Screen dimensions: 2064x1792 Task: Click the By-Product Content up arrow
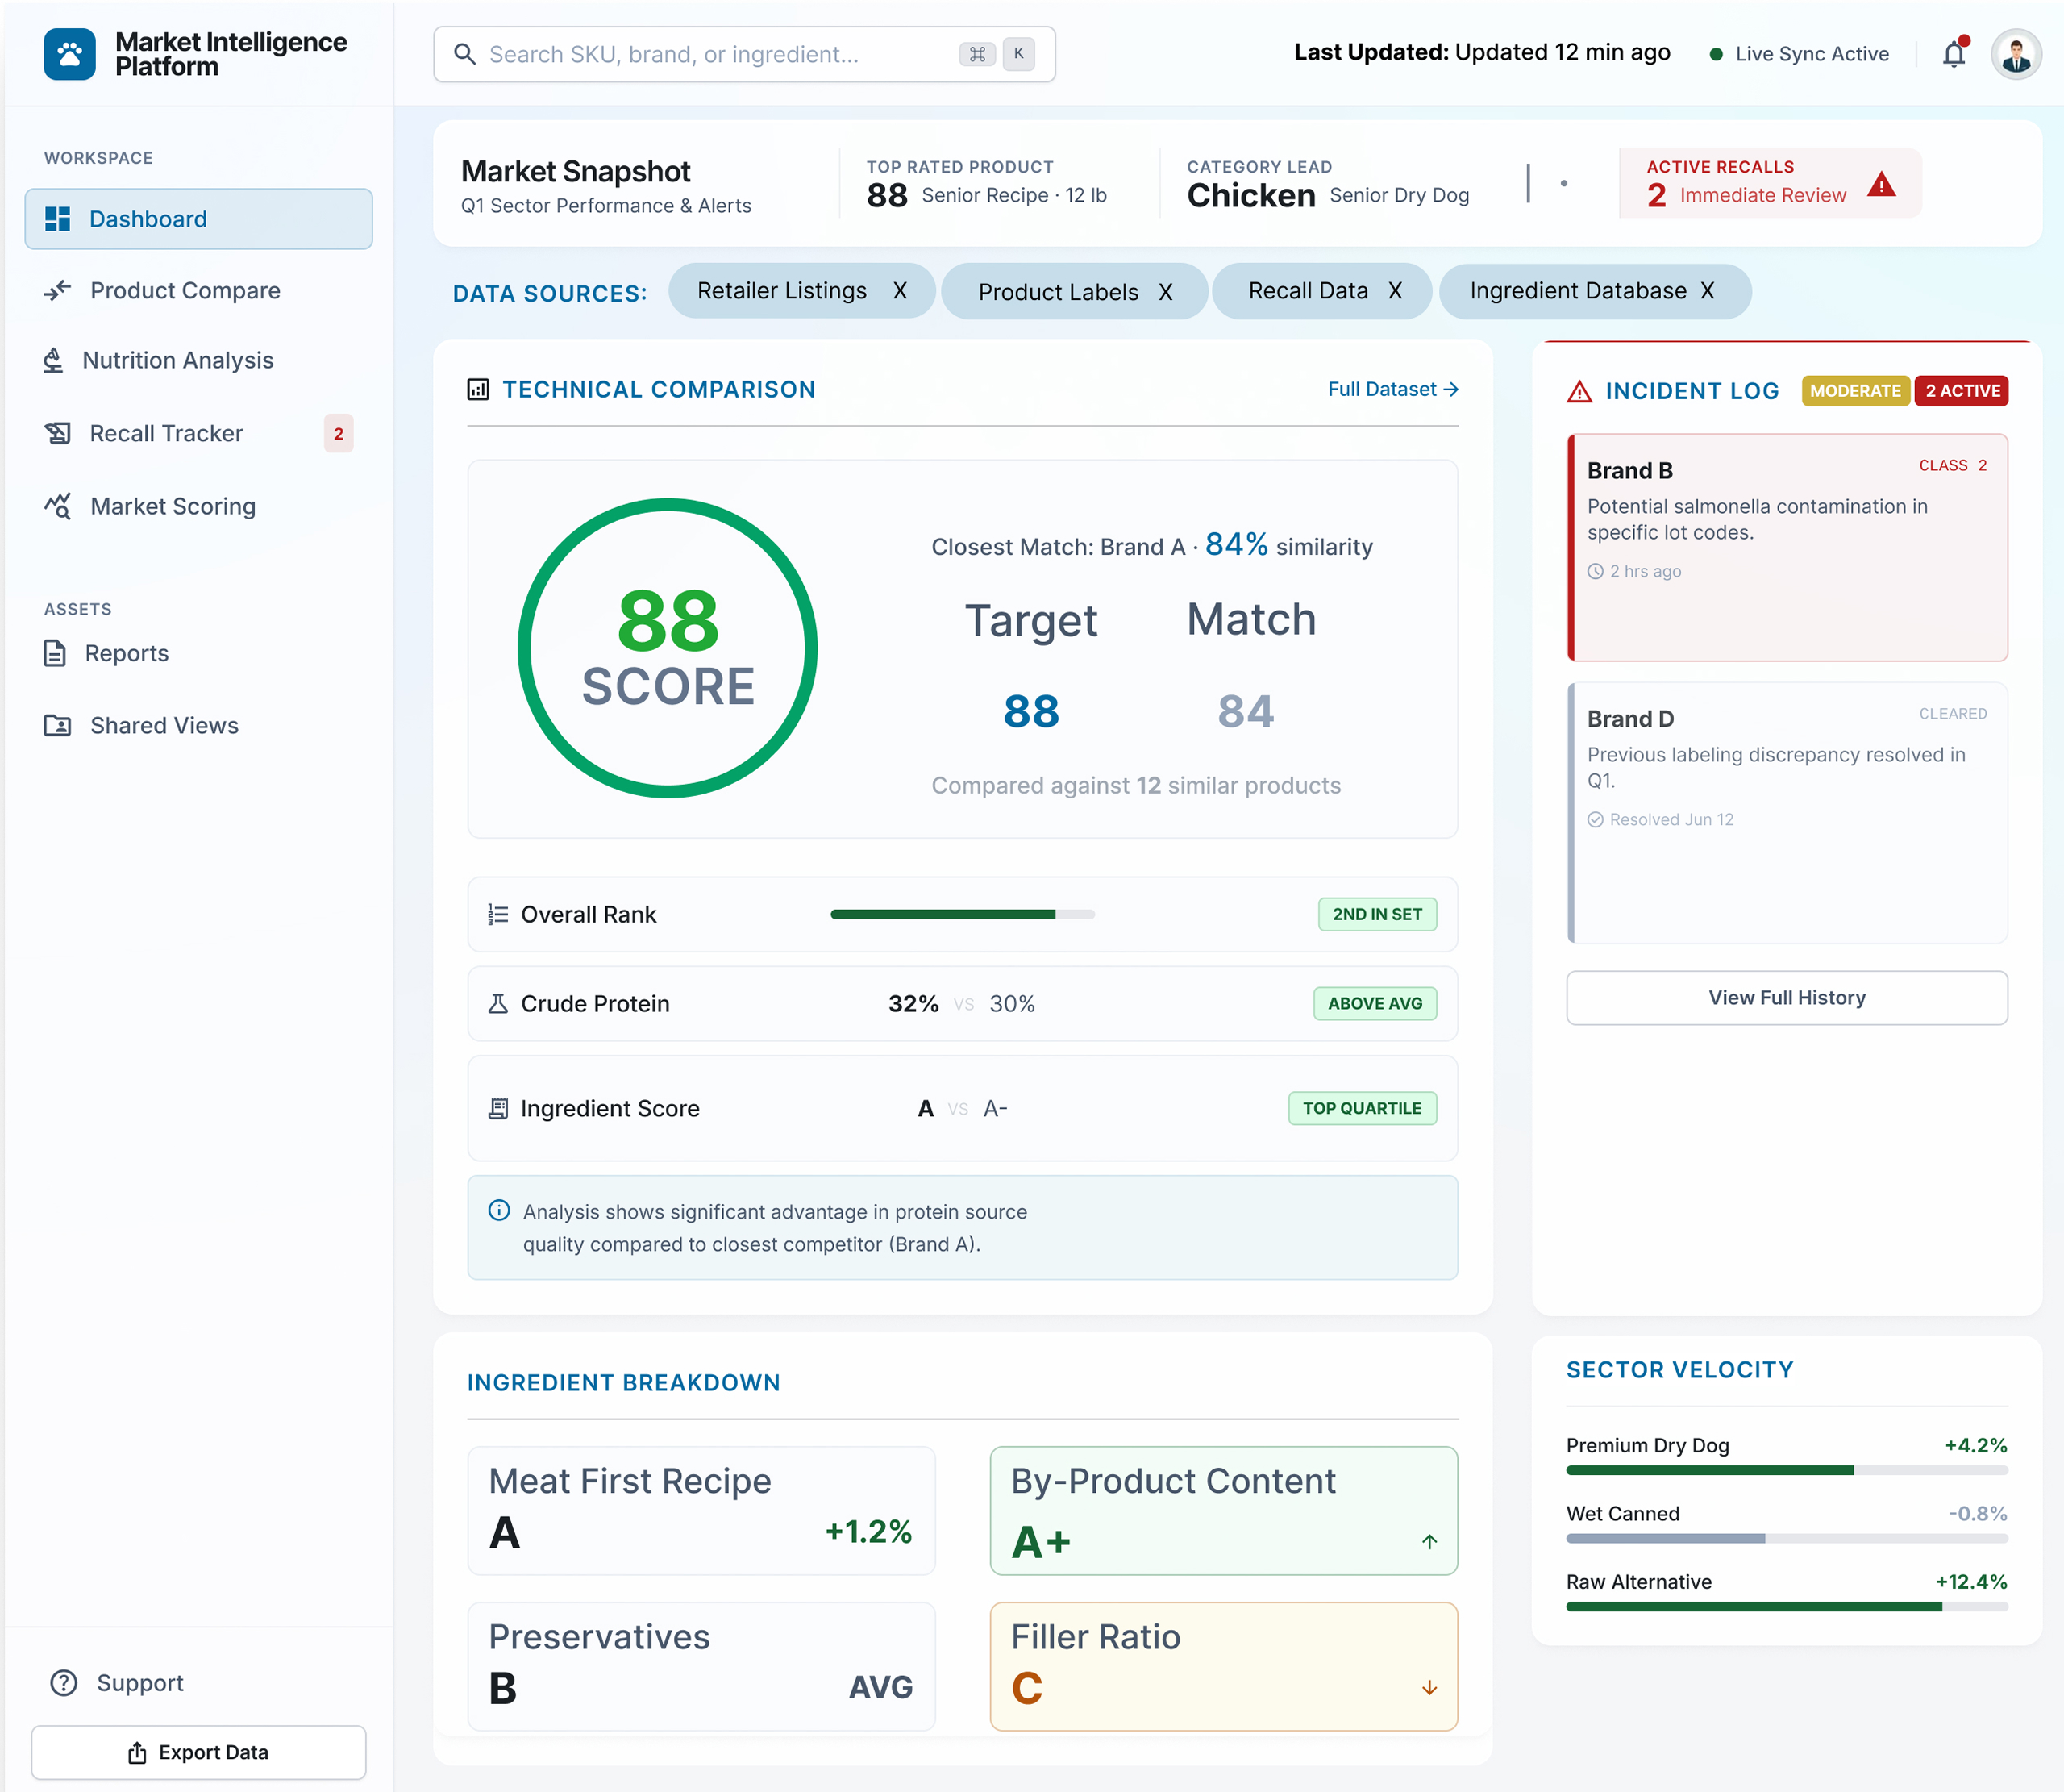[1429, 1541]
